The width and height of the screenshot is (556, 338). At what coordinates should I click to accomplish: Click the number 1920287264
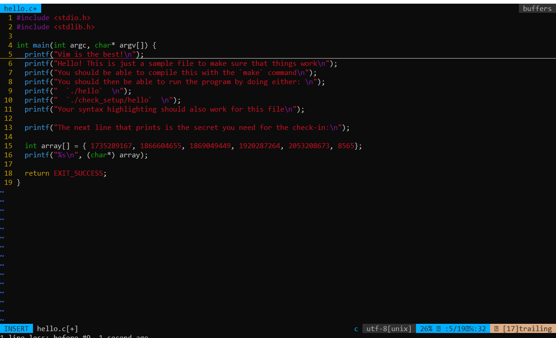[x=259, y=146]
